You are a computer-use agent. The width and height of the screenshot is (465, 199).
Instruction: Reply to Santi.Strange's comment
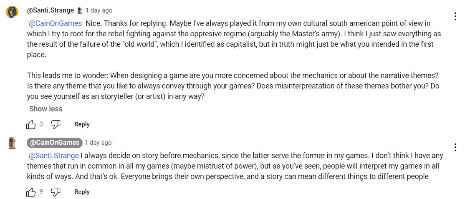pos(82,124)
